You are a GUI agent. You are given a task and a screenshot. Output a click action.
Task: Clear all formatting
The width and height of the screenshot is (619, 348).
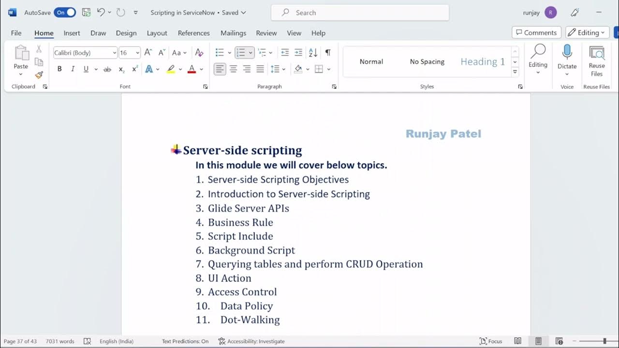click(x=199, y=53)
